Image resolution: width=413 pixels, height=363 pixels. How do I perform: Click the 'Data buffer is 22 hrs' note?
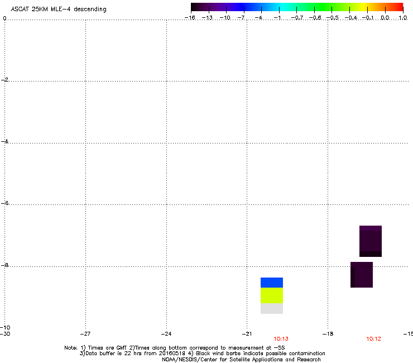point(202,354)
